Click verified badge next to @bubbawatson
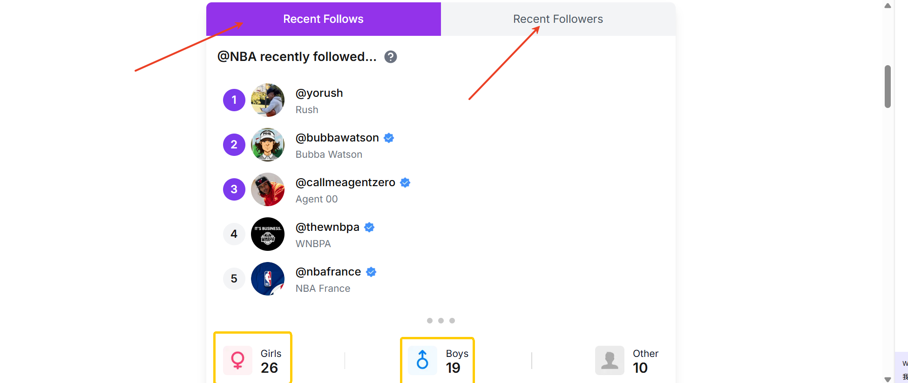 coord(389,138)
